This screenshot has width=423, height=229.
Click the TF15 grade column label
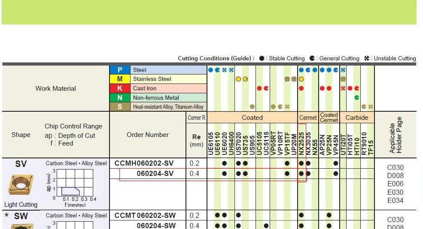click(x=371, y=148)
